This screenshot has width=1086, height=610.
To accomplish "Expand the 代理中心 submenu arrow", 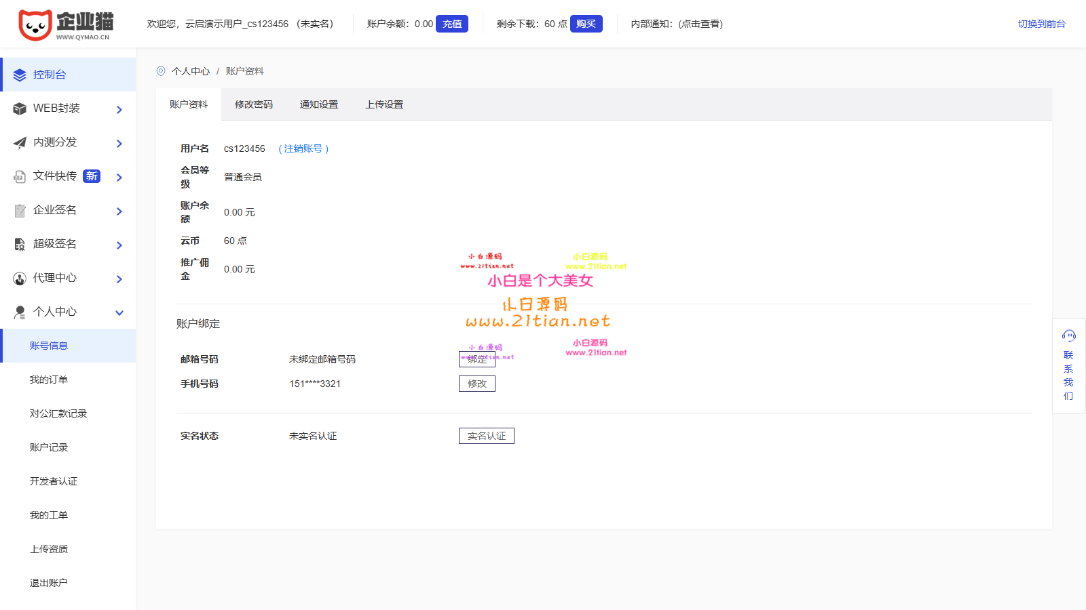I will [119, 279].
